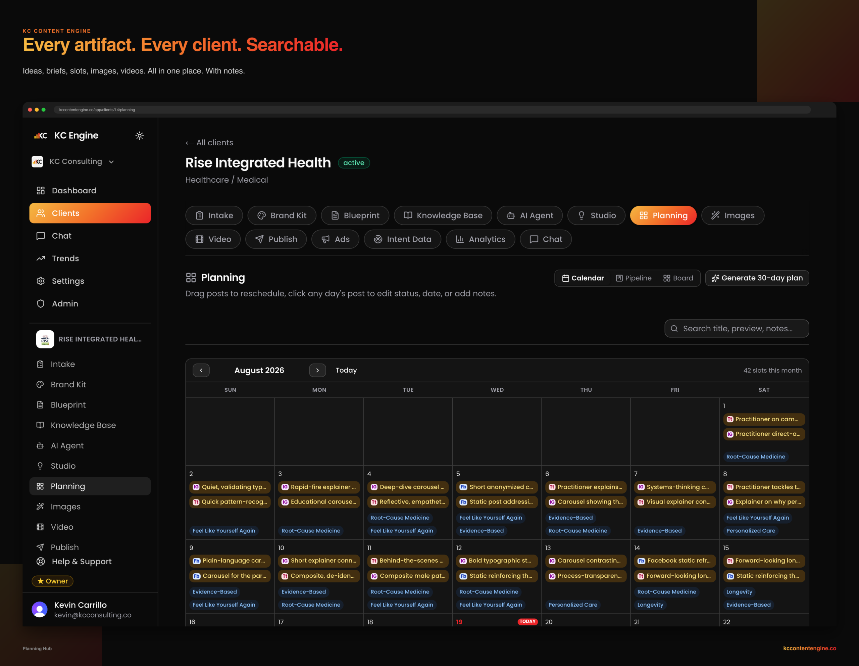Open Dashboard in the main sidebar

click(90, 191)
